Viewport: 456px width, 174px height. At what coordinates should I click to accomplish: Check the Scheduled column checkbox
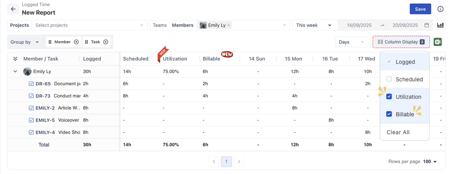click(389, 79)
